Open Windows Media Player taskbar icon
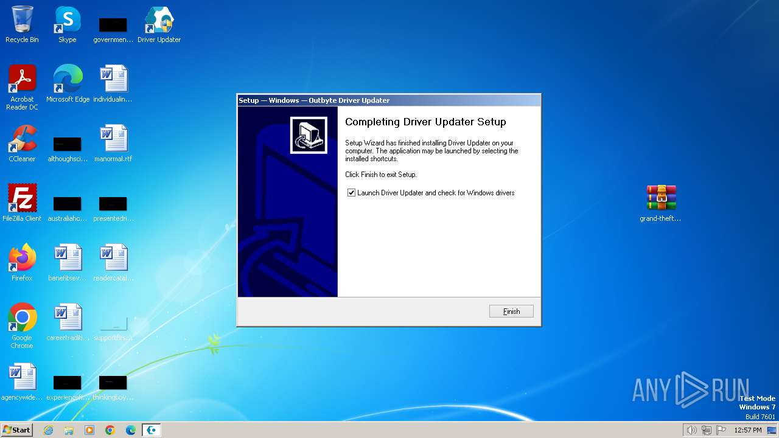The image size is (779, 438). 89,430
